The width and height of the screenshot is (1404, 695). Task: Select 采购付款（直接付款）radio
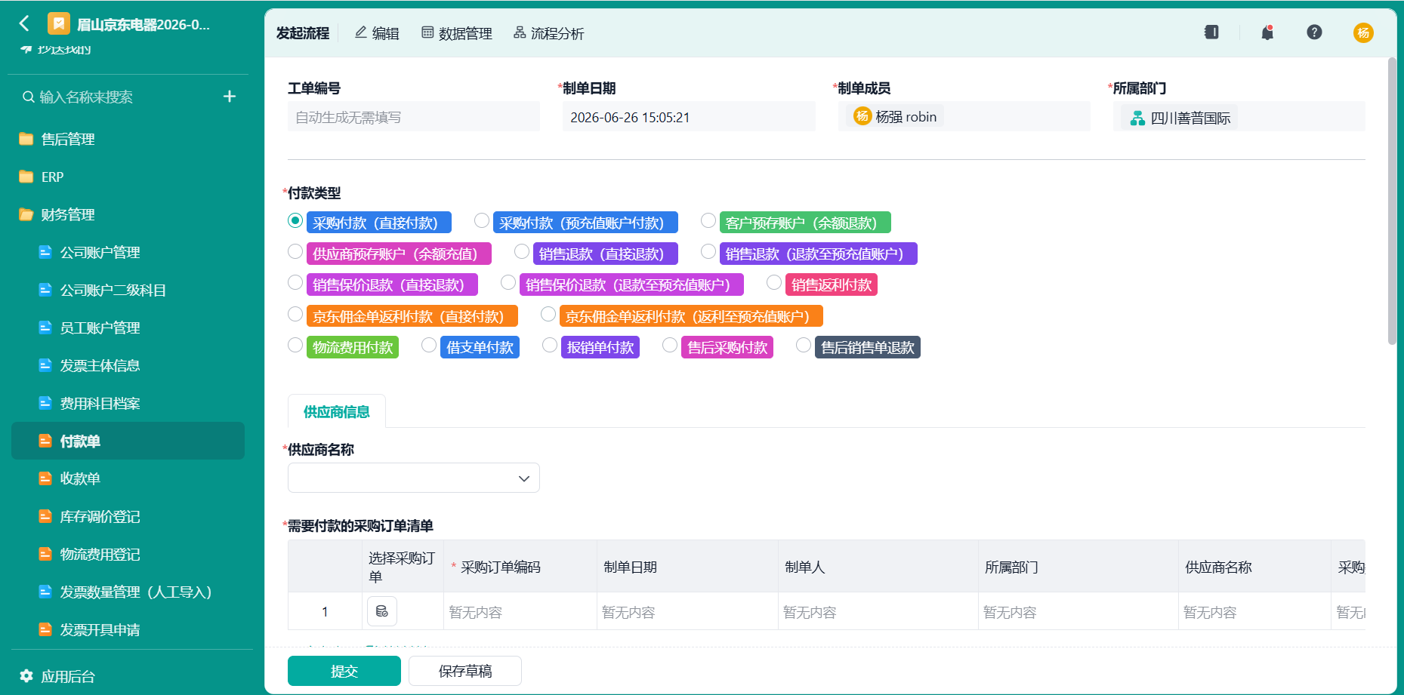click(295, 221)
